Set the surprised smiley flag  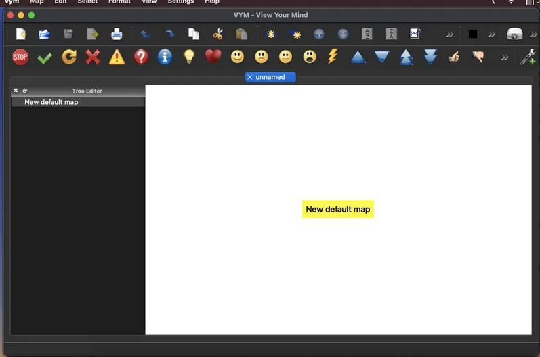310,57
